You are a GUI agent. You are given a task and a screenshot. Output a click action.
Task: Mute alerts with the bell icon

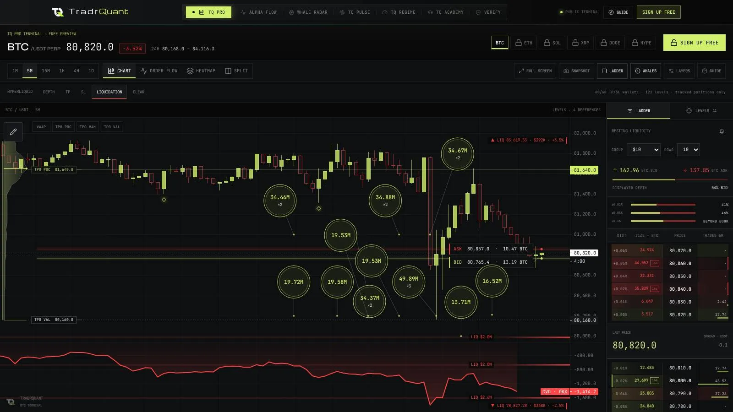coord(722,131)
